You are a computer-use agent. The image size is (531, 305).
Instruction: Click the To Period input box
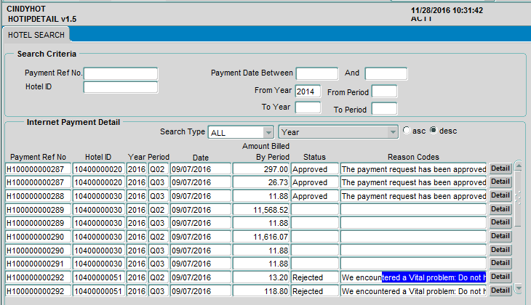(384, 109)
